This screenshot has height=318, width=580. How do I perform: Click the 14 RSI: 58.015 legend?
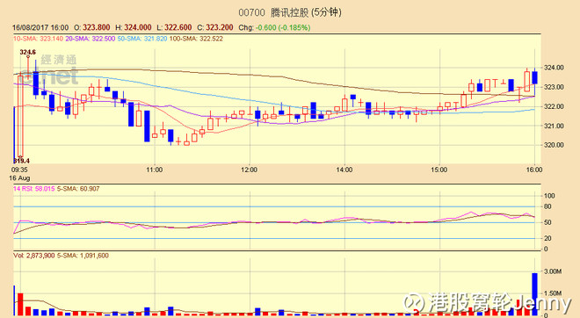click(x=33, y=189)
